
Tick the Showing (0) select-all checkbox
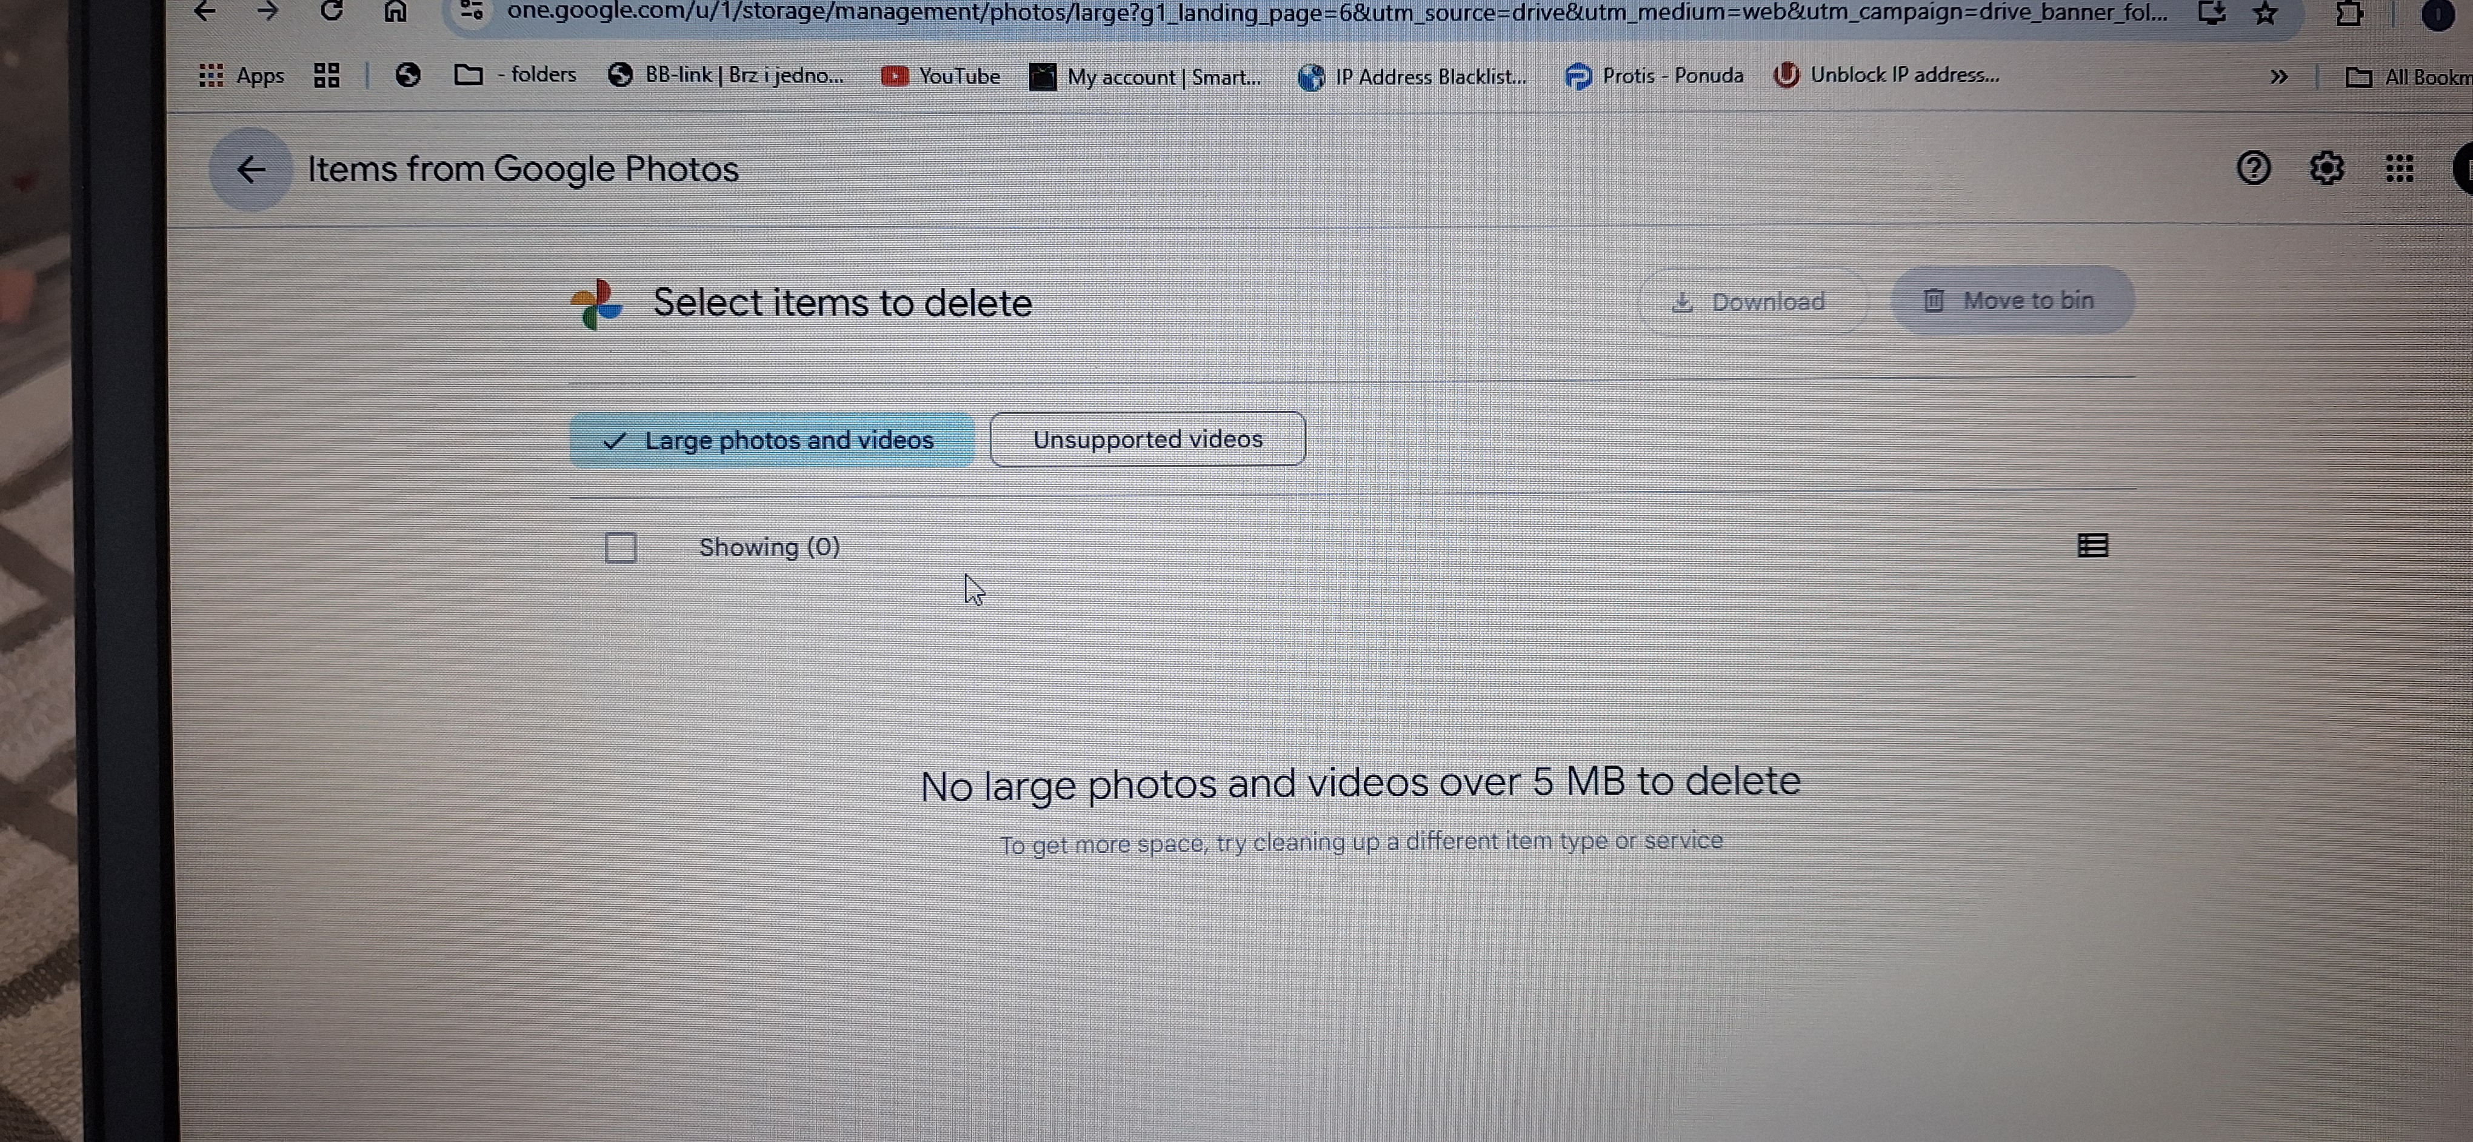click(620, 548)
